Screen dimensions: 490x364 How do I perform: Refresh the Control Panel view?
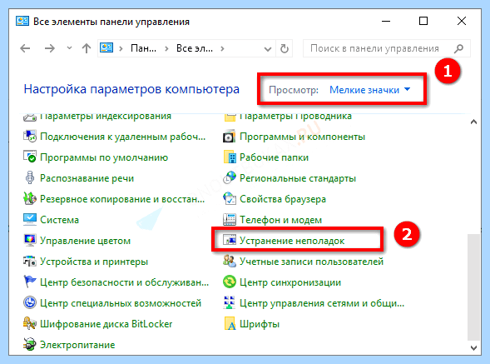coord(284,48)
